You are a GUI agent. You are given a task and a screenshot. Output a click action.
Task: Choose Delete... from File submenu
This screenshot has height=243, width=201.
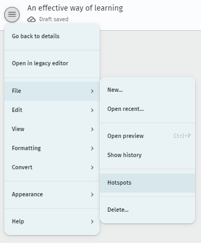[147, 210]
